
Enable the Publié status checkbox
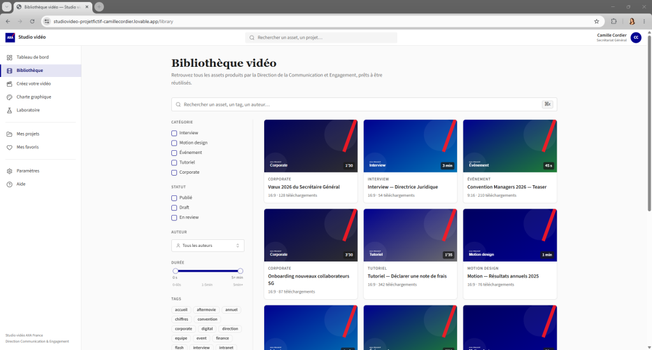pyautogui.click(x=174, y=199)
